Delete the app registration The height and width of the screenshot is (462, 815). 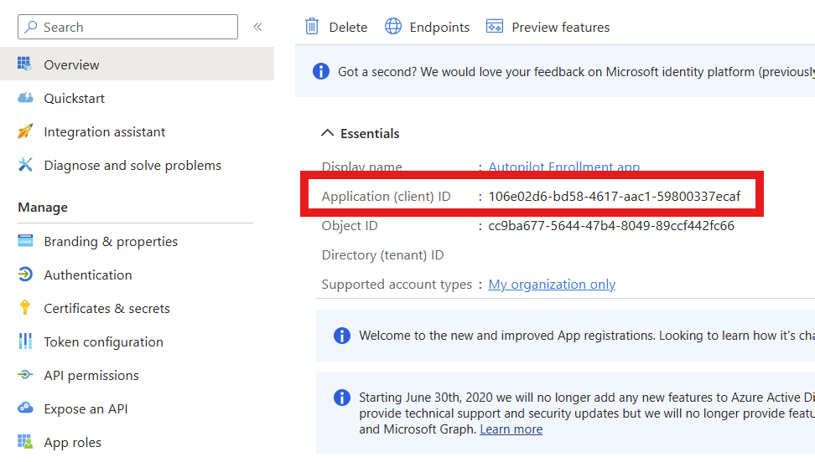(x=336, y=28)
